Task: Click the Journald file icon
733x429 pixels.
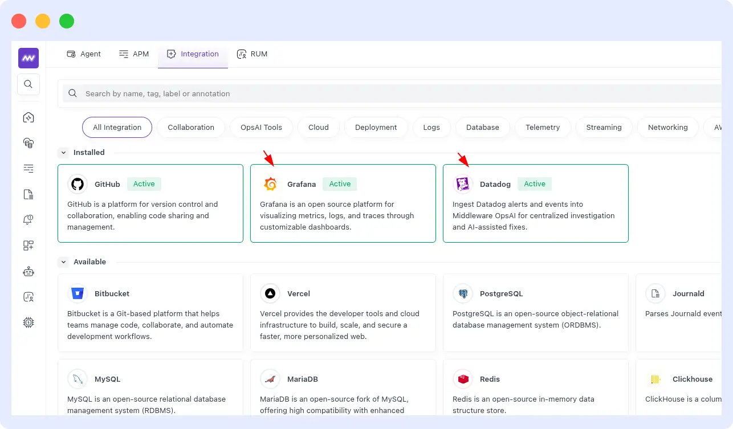Action: tap(655, 293)
